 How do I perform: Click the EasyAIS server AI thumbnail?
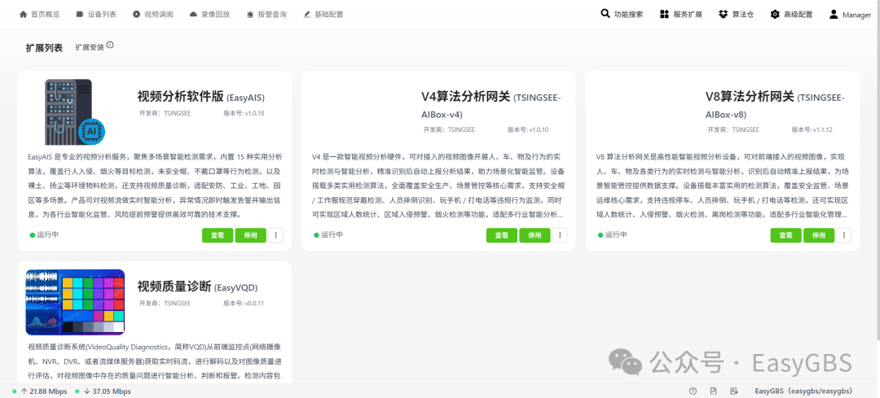tap(75, 112)
